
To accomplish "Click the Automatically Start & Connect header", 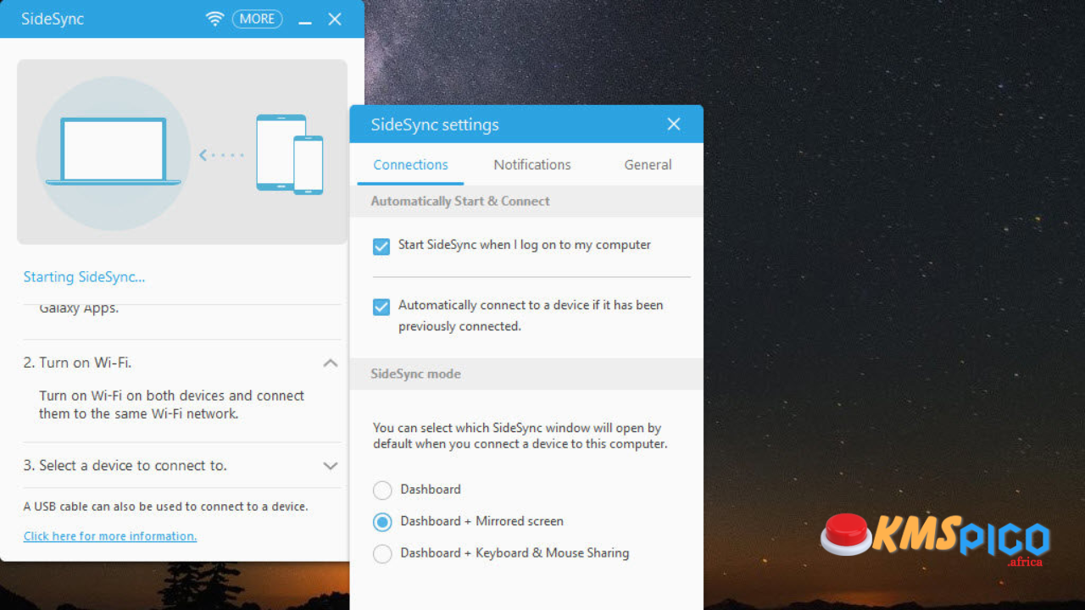I will point(460,202).
